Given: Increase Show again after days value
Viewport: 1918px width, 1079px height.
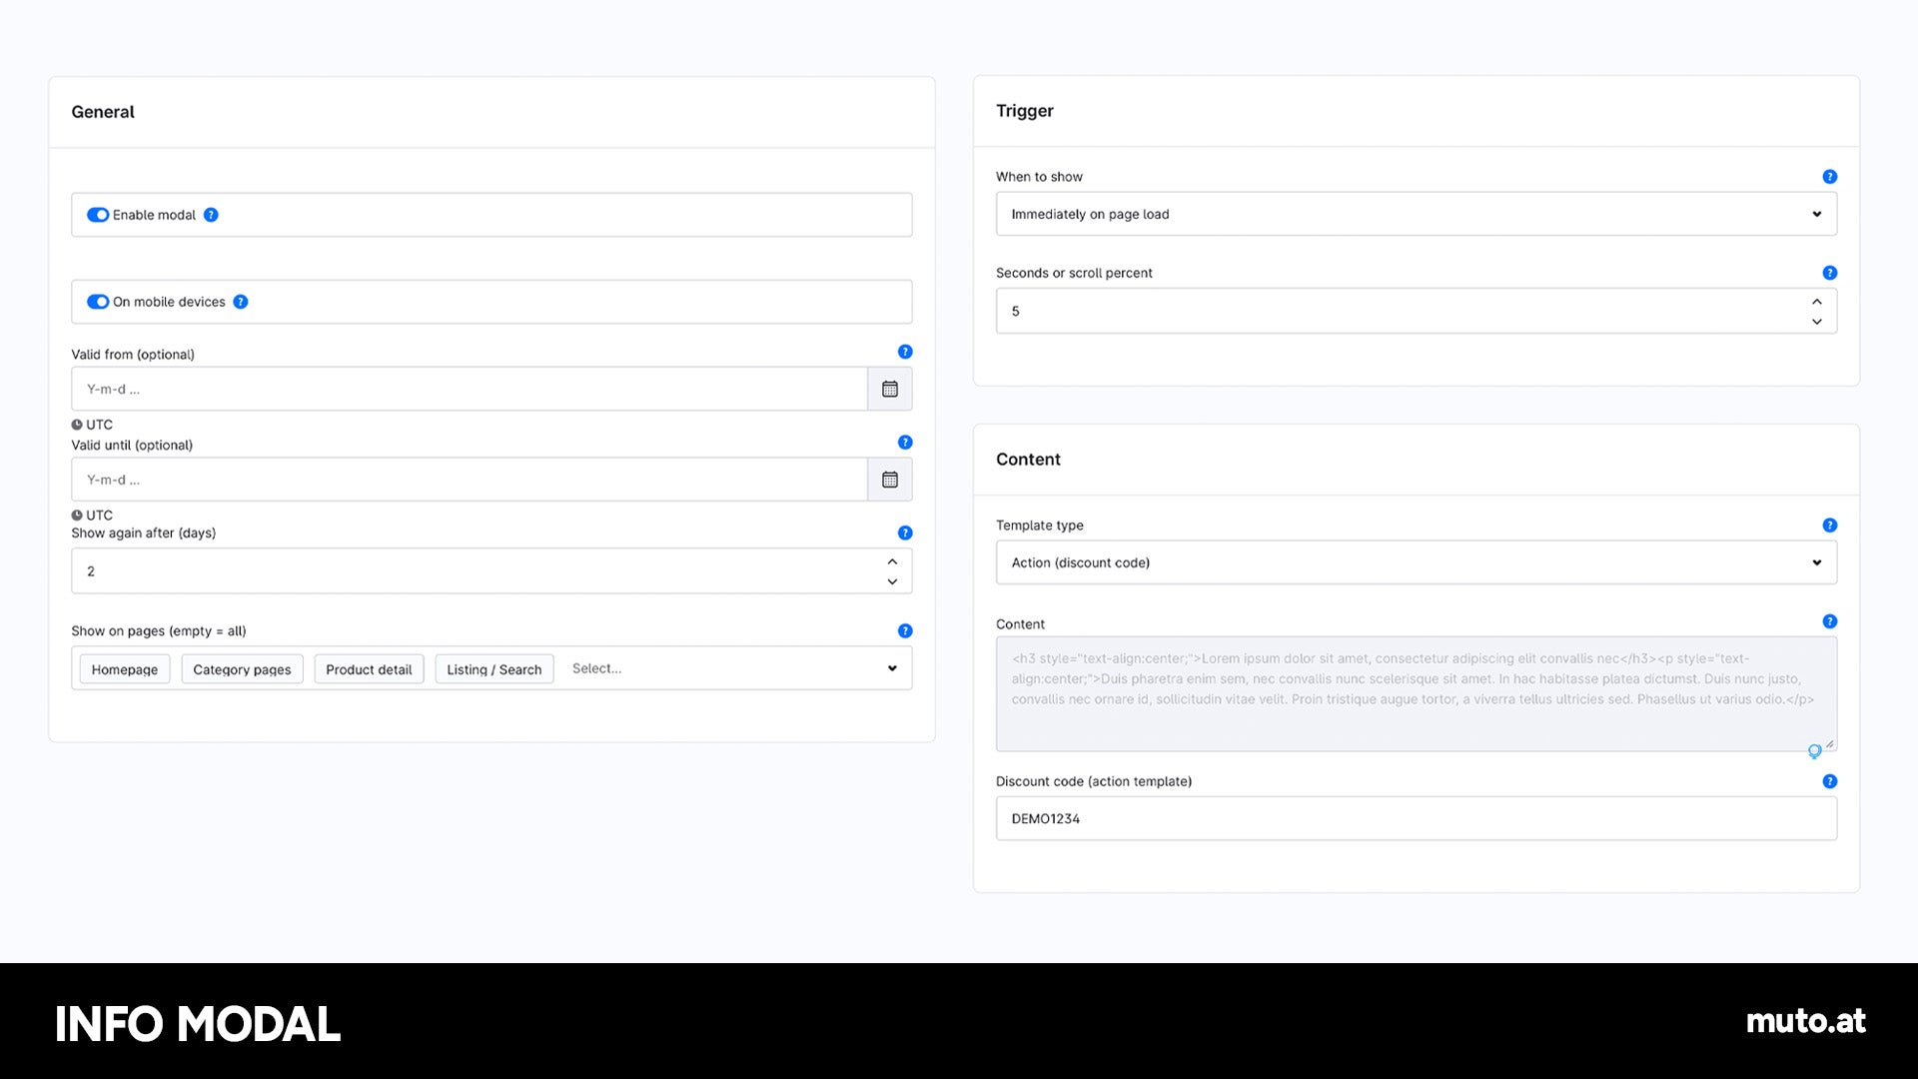Looking at the screenshot, I should pos(892,561).
